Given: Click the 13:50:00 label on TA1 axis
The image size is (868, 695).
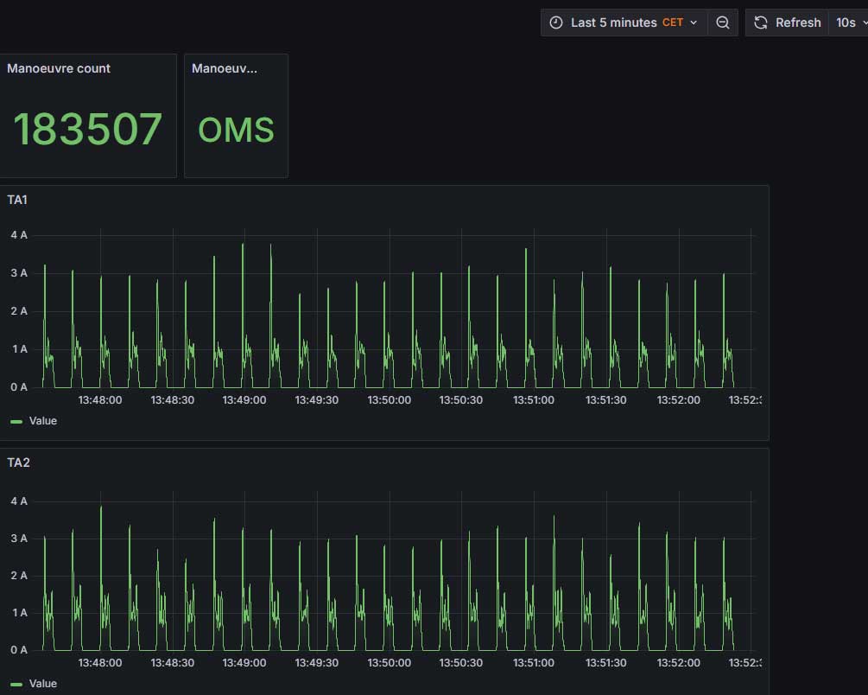Looking at the screenshot, I should coord(389,400).
